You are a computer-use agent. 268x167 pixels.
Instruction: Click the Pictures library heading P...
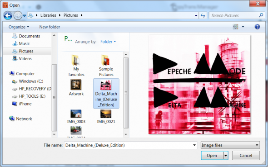pos(68,38)
